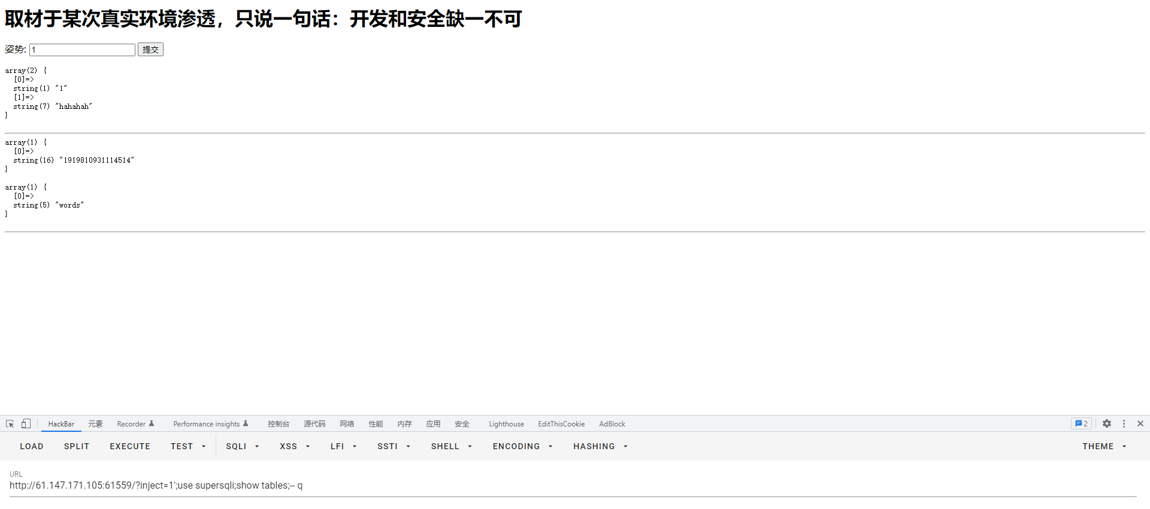Image resolution: width=1150 pixels, height=509 pixels.
Task: Click the LOAD button in HackBar
Action: 32,446
